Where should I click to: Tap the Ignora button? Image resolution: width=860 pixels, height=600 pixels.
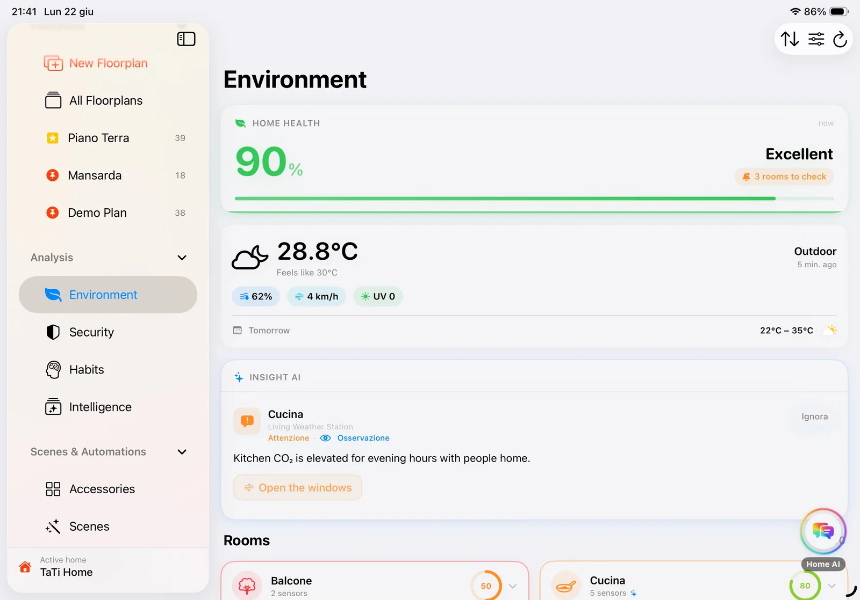click(x=814, y=416)
